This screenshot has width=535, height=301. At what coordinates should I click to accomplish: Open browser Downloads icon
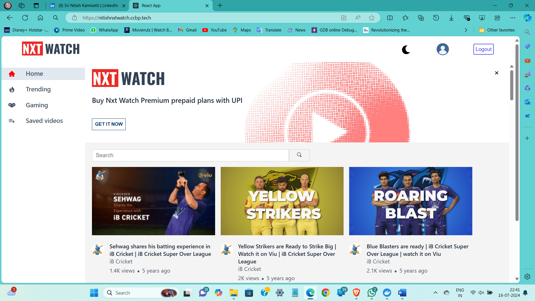451,18
